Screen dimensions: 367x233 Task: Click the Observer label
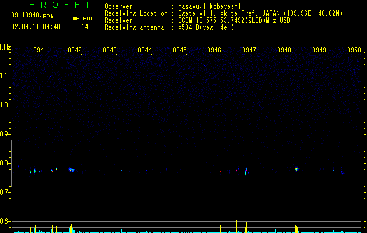pos(118,6)
